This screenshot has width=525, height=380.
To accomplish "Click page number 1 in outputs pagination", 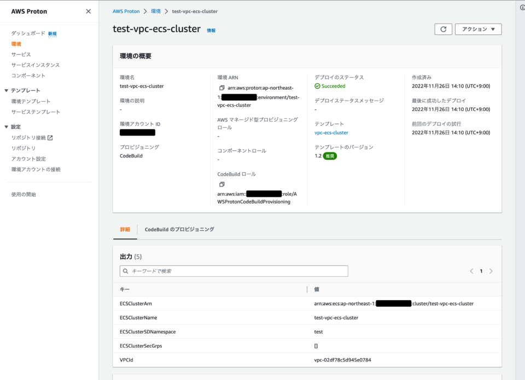I will pos(481,271).
